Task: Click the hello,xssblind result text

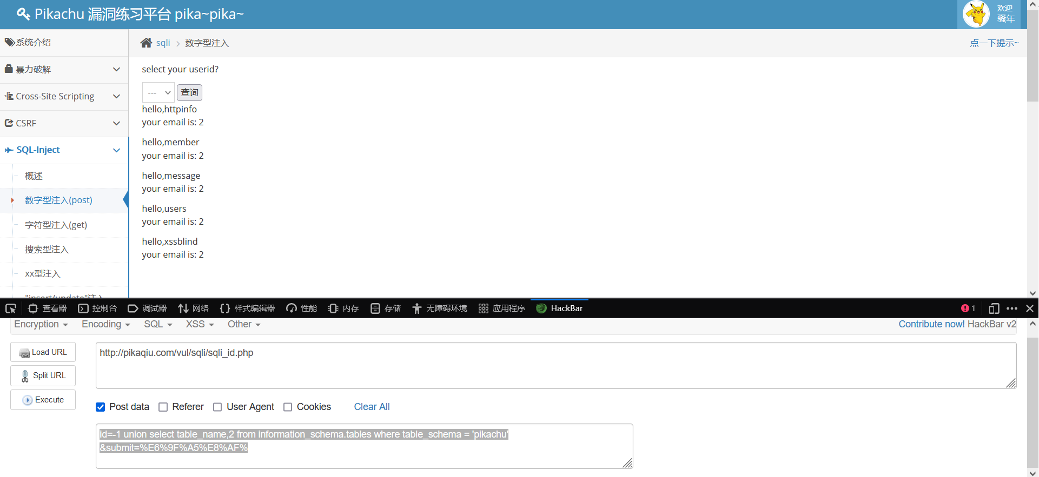Action: coord(170,241)
